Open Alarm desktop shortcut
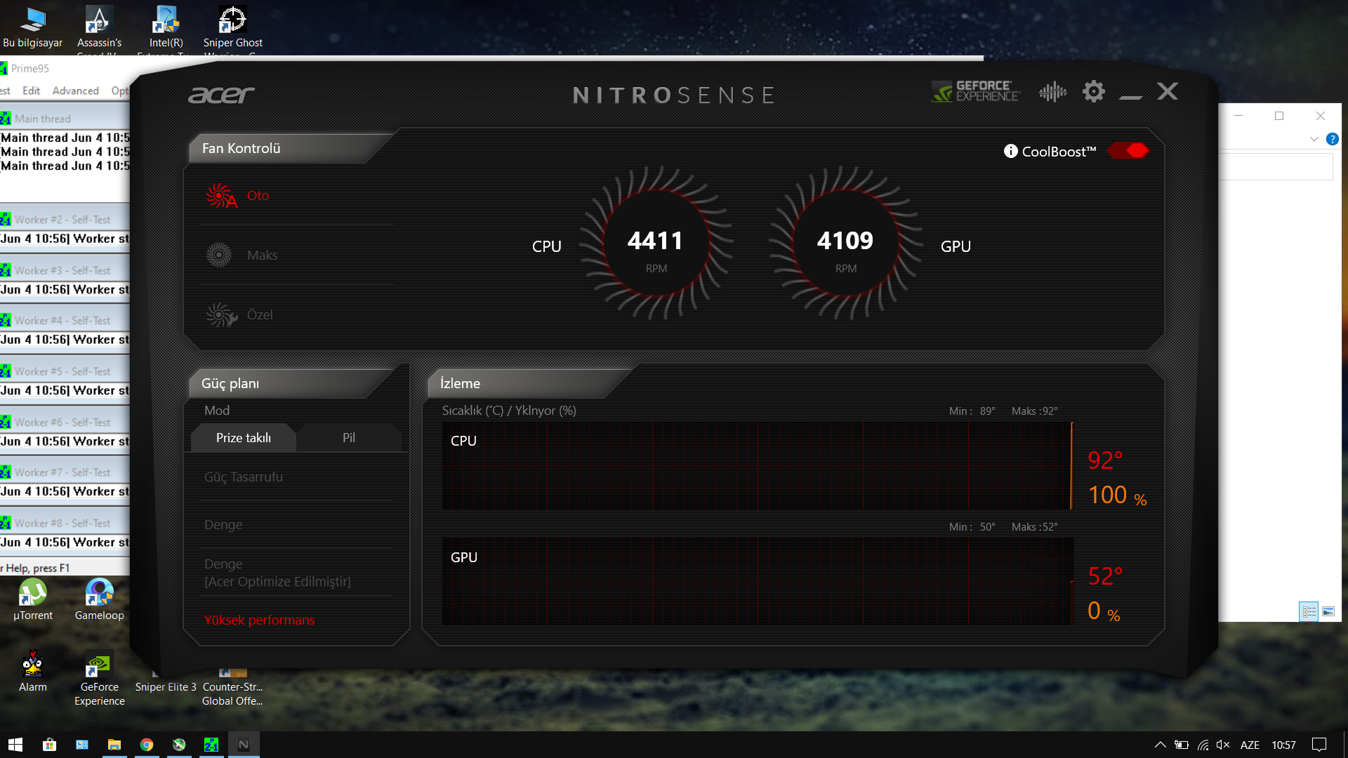The height and width of the screenshot is (758, 1348). [x=32, y=672]
